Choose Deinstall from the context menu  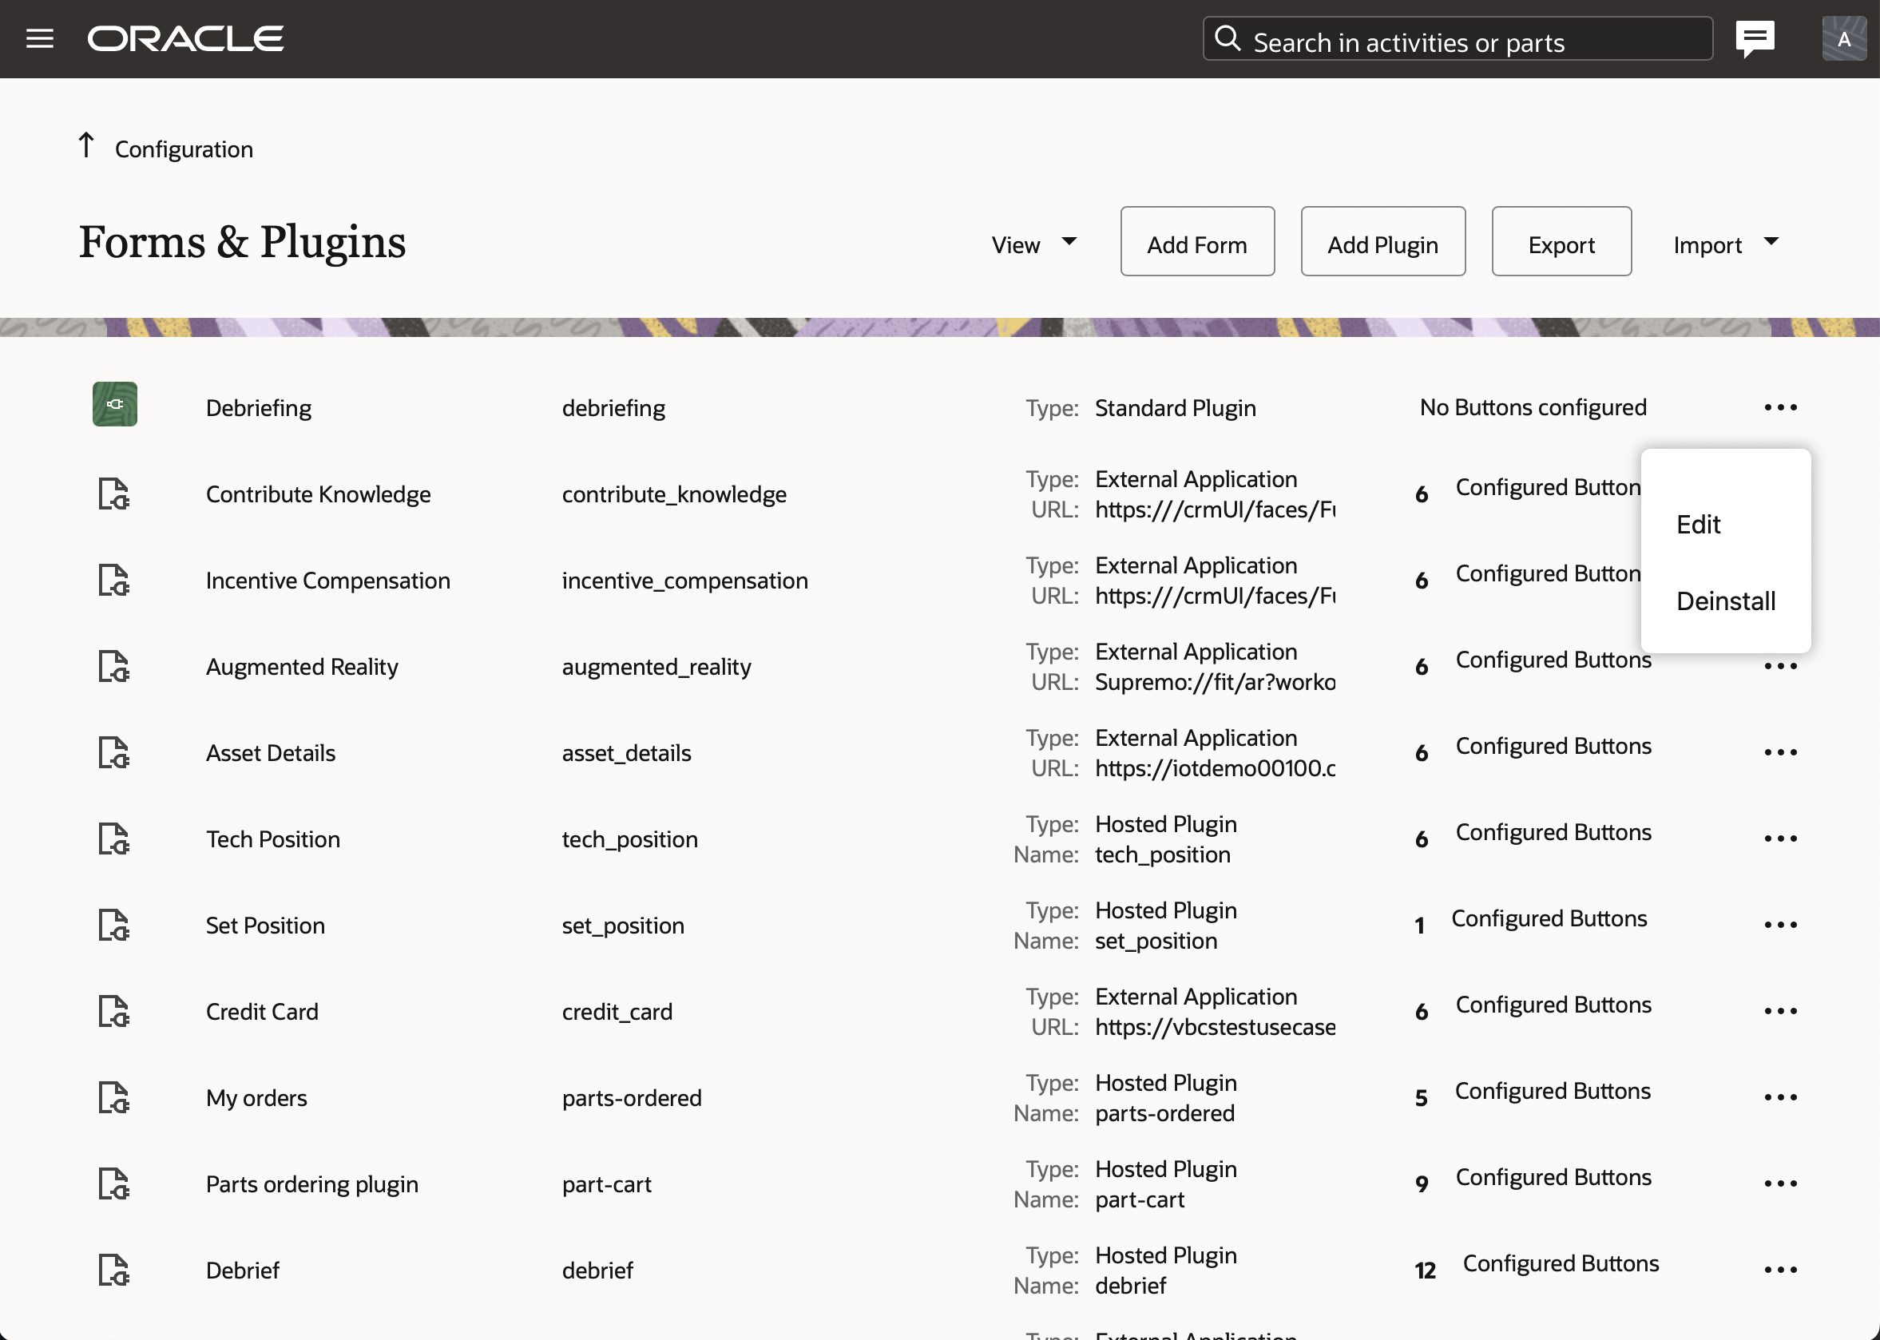tap(1725, 601)
